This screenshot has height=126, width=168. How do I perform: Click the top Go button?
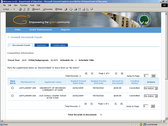pyautogui.click(x=153, y=76)
